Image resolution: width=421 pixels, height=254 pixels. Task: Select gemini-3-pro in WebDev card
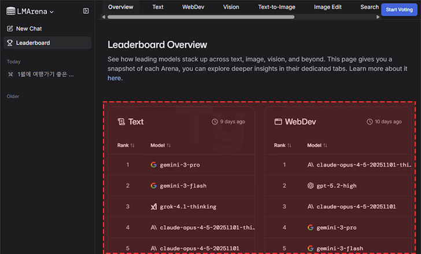[x=337, y=228]
